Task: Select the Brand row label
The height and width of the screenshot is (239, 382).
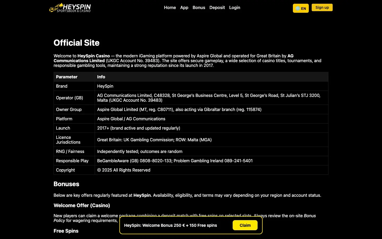Action: point(74,86)
